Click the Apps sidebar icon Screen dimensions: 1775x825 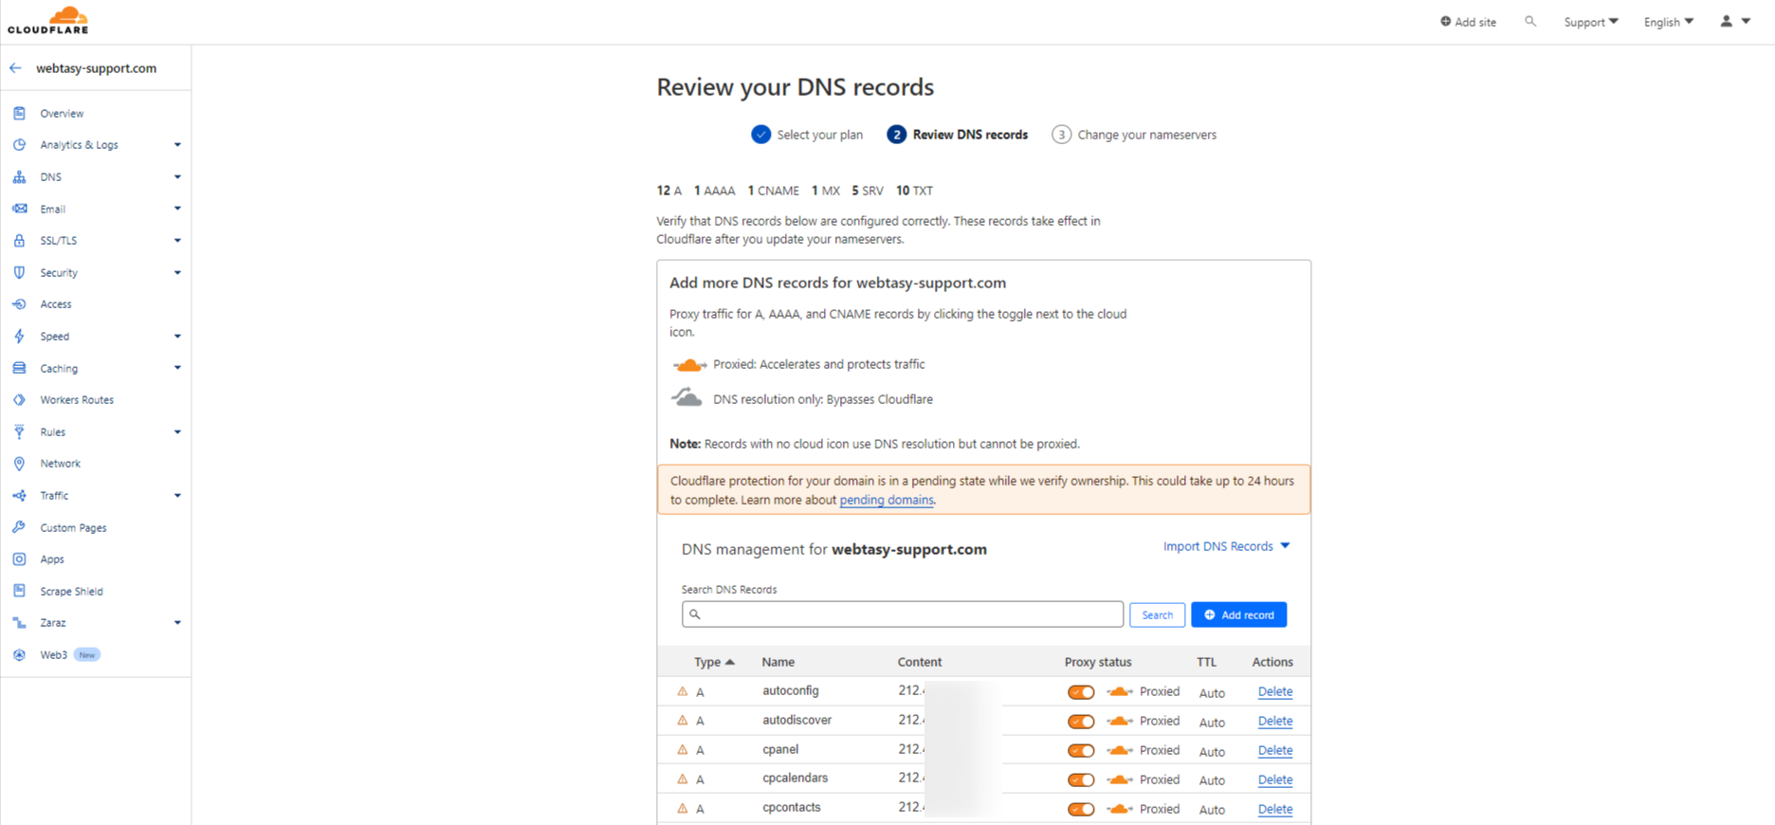19,559
